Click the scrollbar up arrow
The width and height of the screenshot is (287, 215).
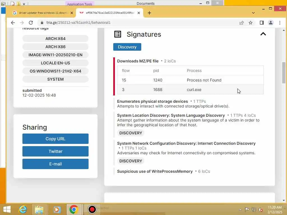(x=284, y=30)
